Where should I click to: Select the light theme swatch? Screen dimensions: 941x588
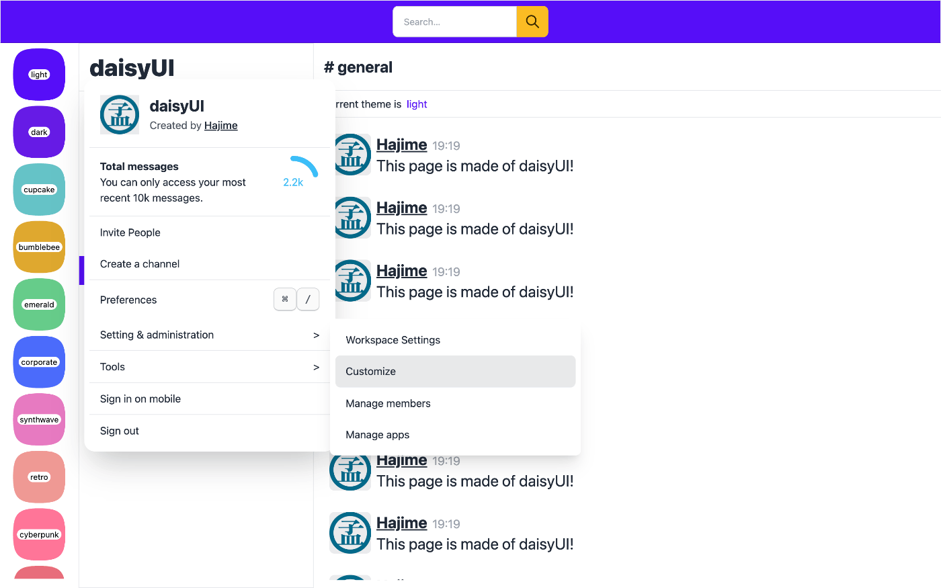39,75
